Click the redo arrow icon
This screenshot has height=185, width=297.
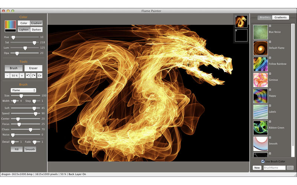tap(33, 75)
